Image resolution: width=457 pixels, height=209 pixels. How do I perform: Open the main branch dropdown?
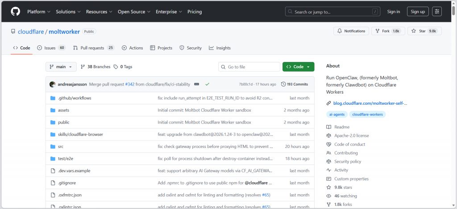[x=61, y=67]
